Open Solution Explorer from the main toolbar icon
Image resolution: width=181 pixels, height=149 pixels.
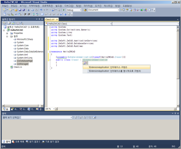click(123, 10)
